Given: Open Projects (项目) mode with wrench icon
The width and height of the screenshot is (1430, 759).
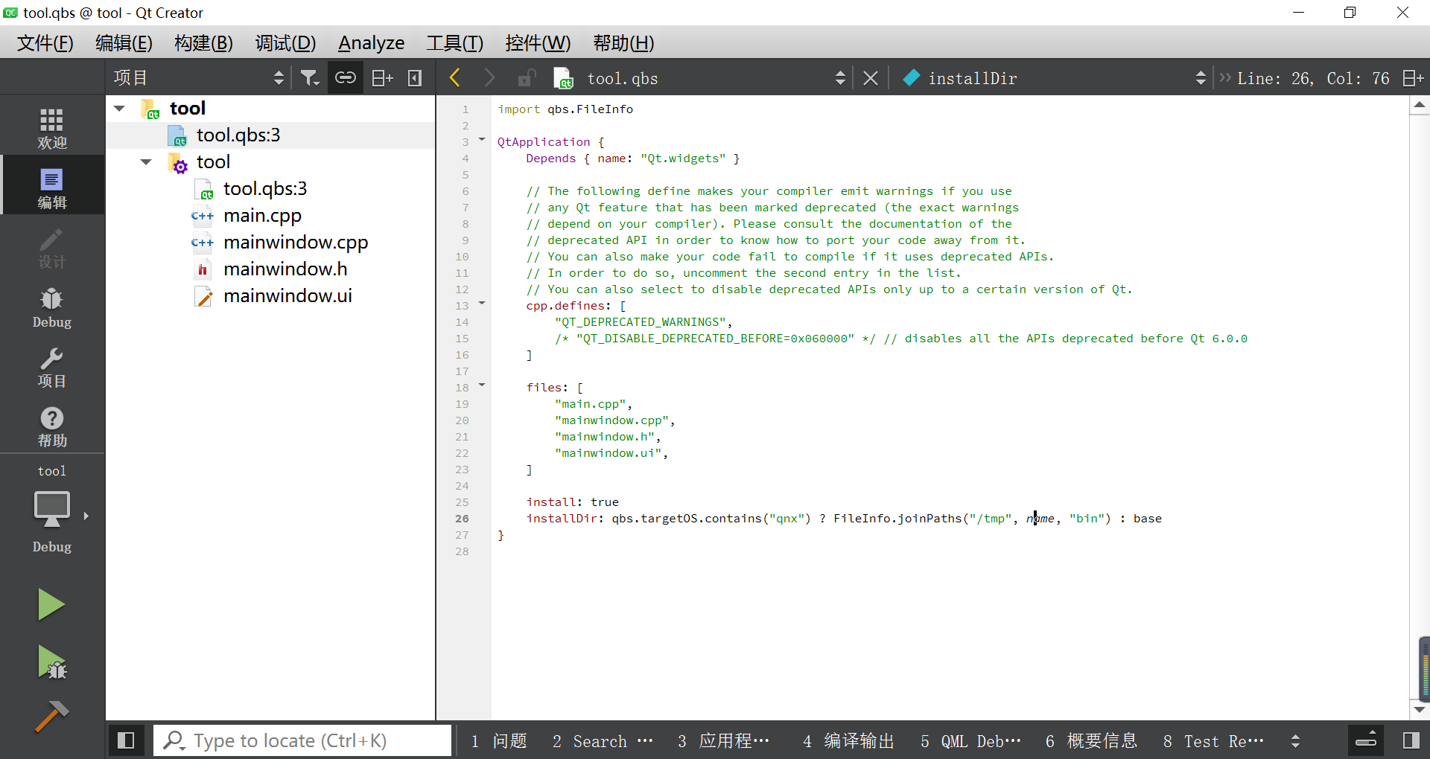Looking at the screenshot, I should [52, 368].
